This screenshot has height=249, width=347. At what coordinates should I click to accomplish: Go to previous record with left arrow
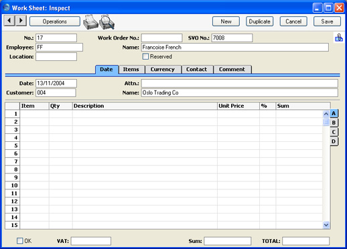coord(9,21)
